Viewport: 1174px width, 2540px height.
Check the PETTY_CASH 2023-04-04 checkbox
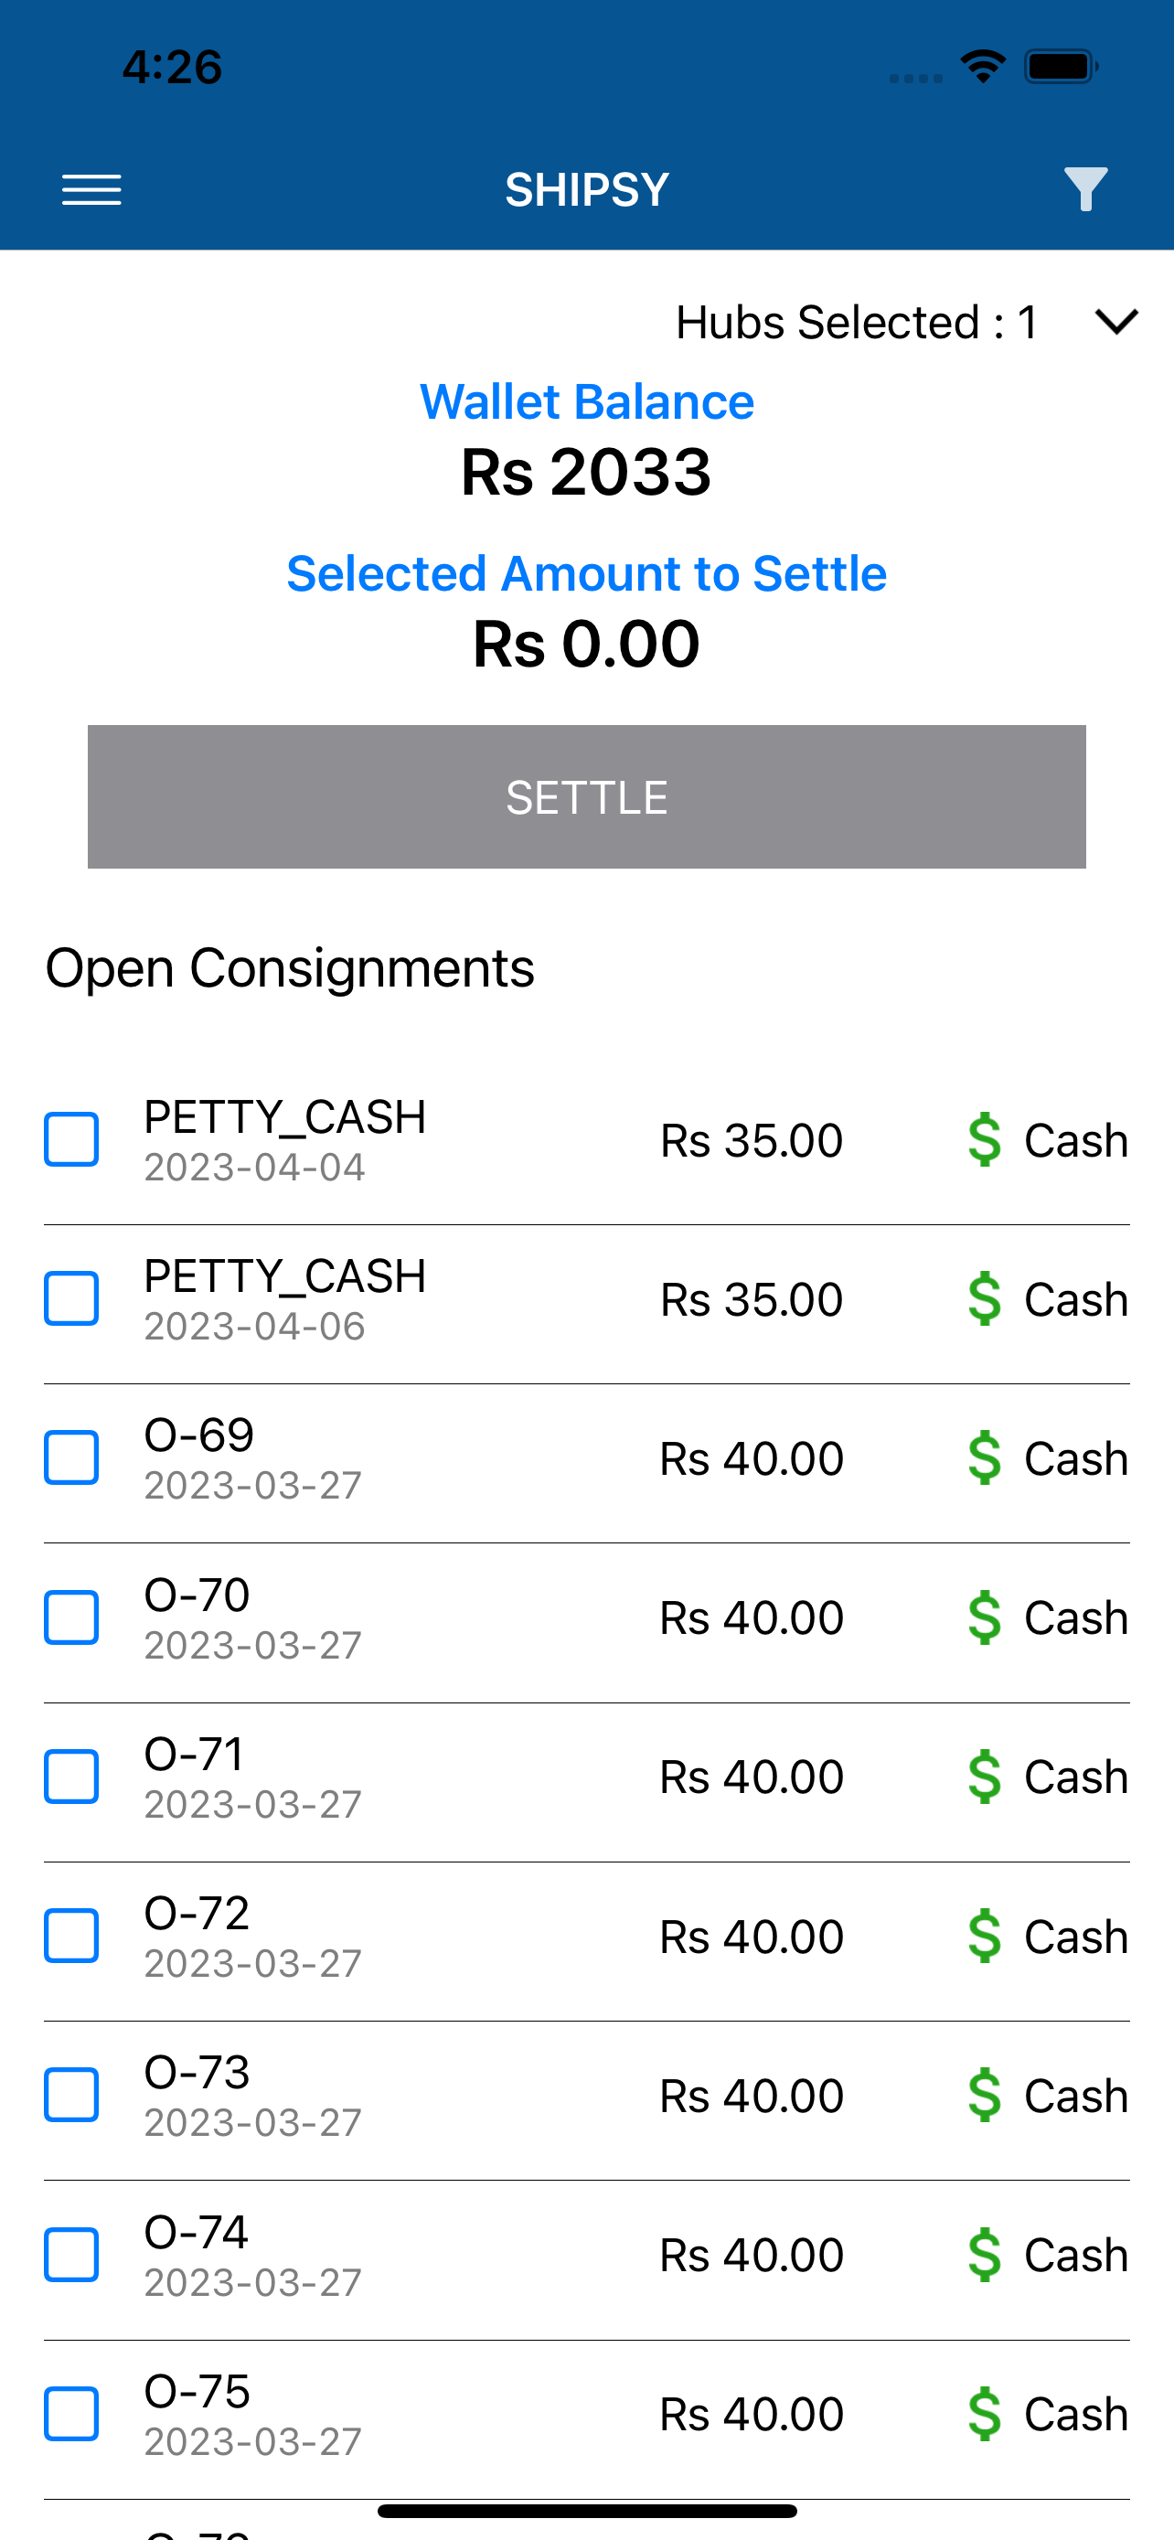[x=72, y=1140]
